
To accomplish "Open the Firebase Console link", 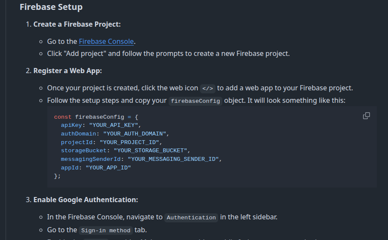I will click(x=106, y=41).
